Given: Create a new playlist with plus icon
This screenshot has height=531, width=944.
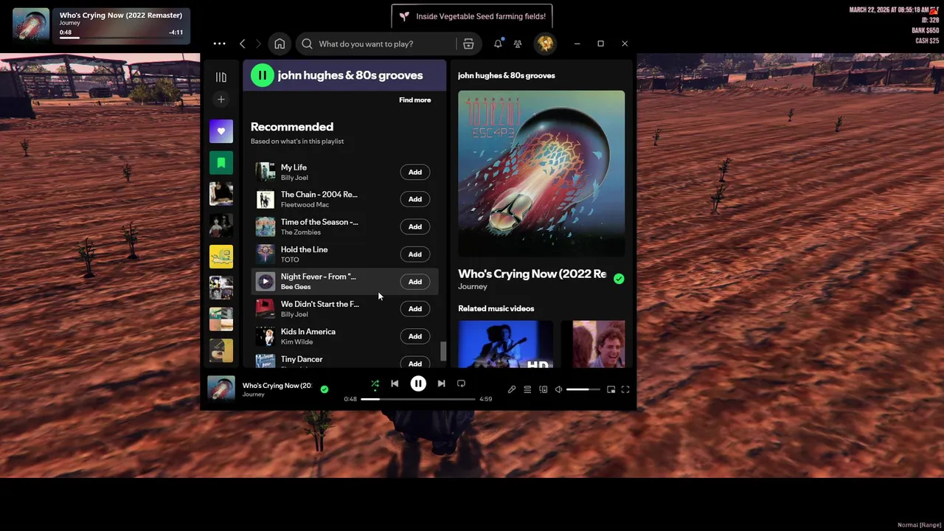Looking at the screenshot, I should coord(221,99).
